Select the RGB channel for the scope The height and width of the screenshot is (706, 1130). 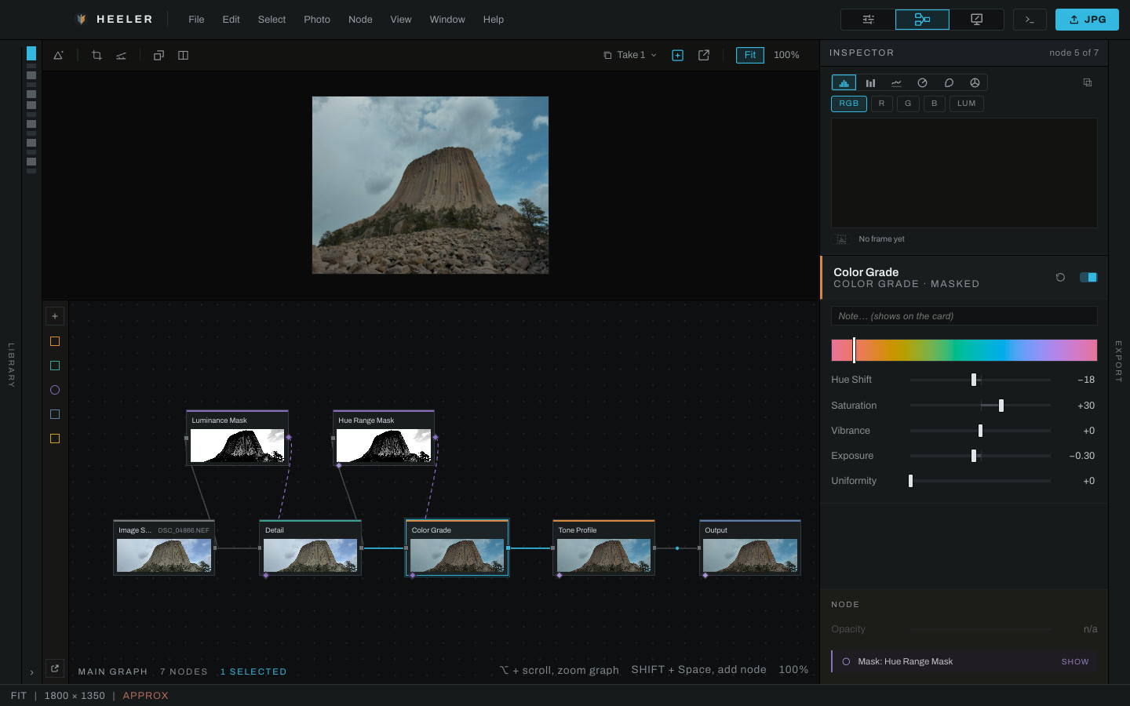(849, 104)
